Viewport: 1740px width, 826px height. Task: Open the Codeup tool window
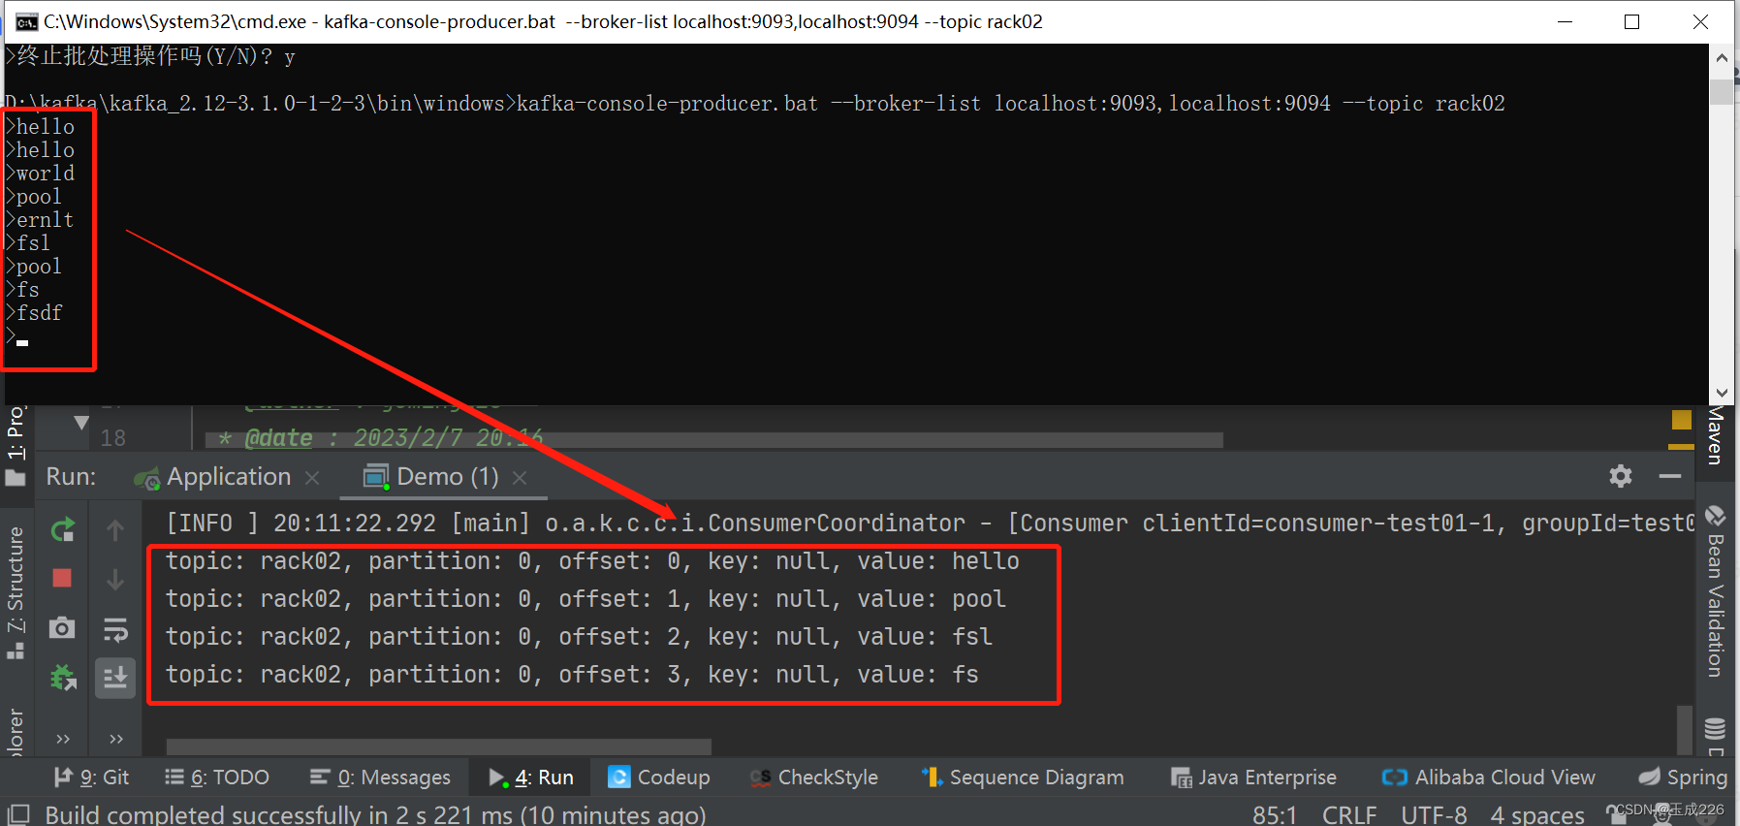coord(659,778)
